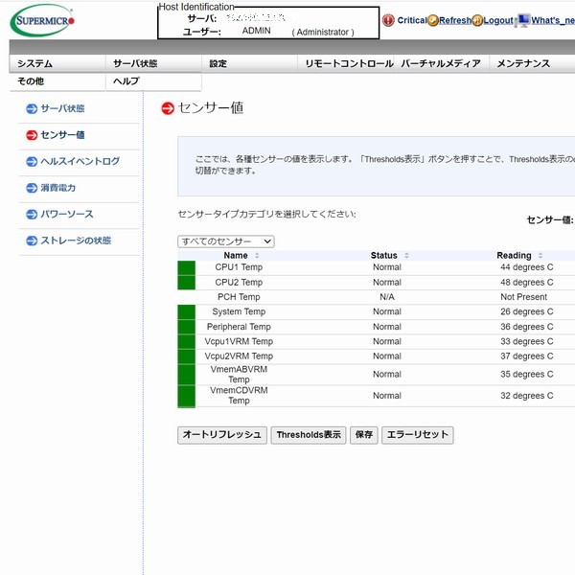This screenshot has width=575, height=575.
Task: Open the バーチャルメディア menu
Action: (x=441, y=63)
